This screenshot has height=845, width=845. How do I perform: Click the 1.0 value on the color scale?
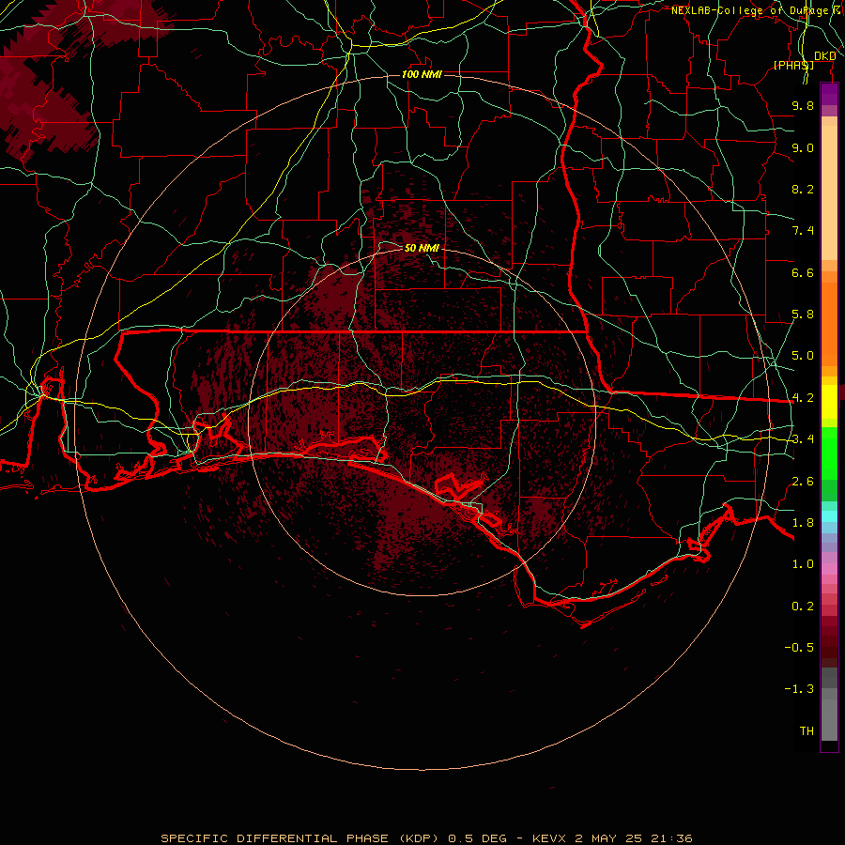[803, 564]
